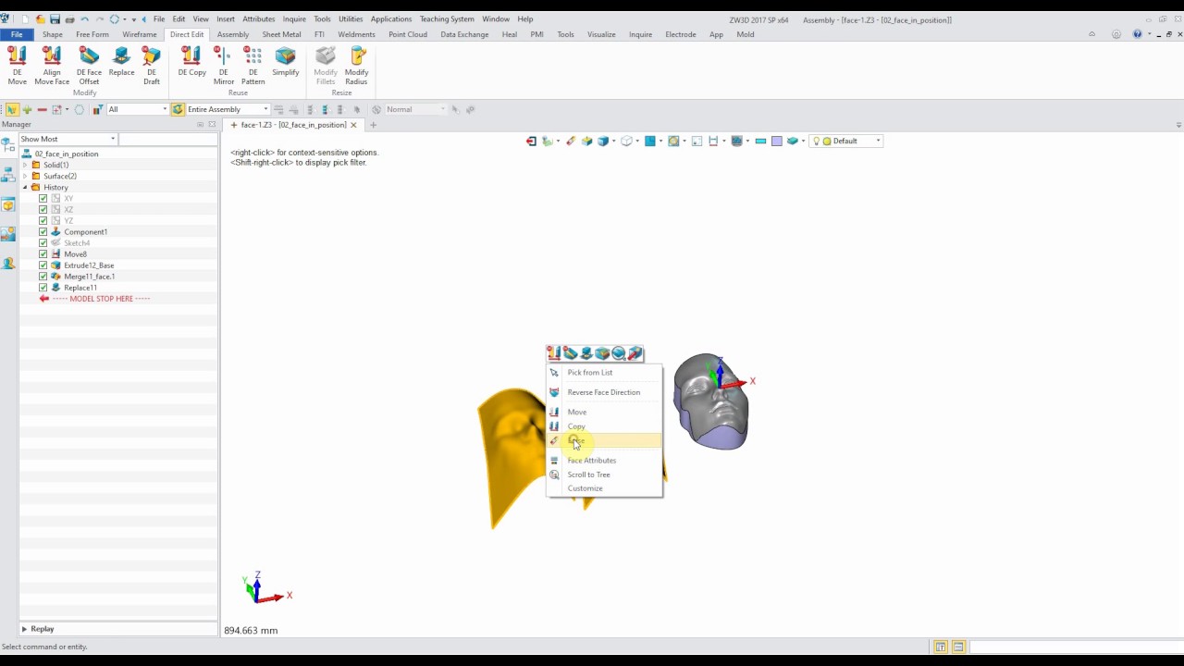The width and height of the screenshot is (1184, 666).
Task: Click the filter list icon before All
Action: click(97, 109)
